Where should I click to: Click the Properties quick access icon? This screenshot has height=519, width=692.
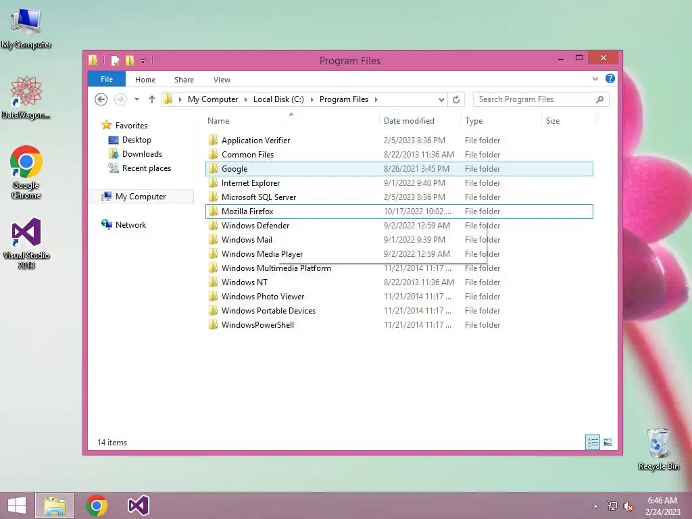115,60
